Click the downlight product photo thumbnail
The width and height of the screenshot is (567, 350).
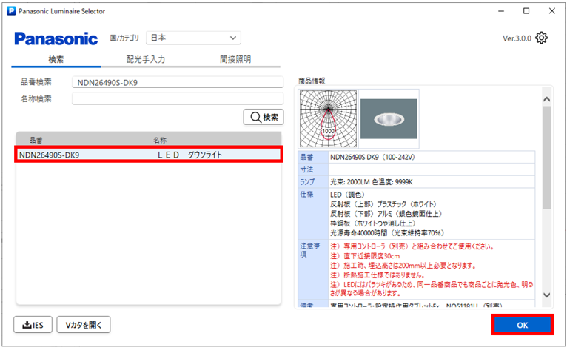[x=389, y=116]
